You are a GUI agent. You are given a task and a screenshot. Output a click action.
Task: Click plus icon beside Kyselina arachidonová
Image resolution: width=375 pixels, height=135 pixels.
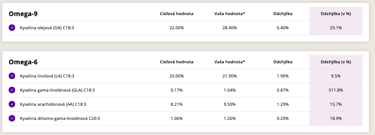click(12, 104)
